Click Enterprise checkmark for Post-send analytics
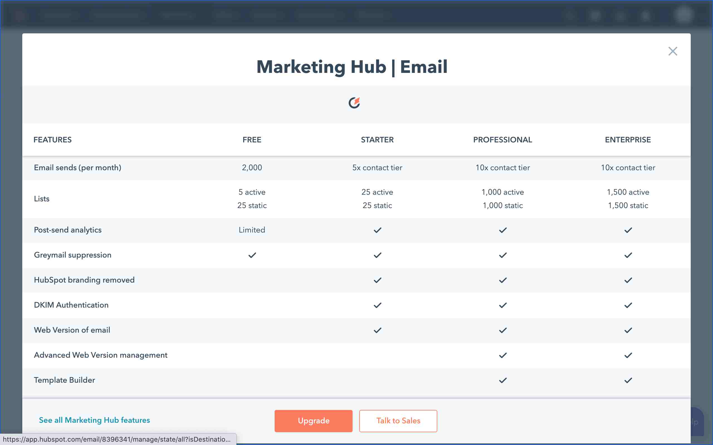 click(x=628, y=230)
